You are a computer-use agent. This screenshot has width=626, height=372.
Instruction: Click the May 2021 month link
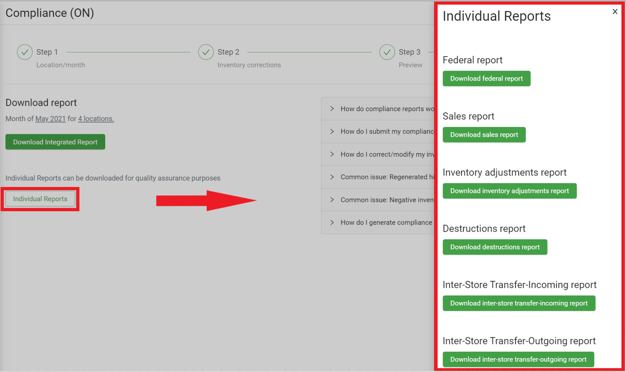pos(51,119)
